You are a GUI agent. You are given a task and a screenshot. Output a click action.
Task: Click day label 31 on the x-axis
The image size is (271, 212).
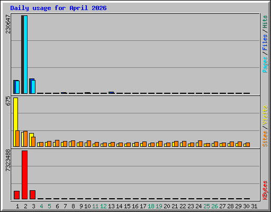(254, 206)
